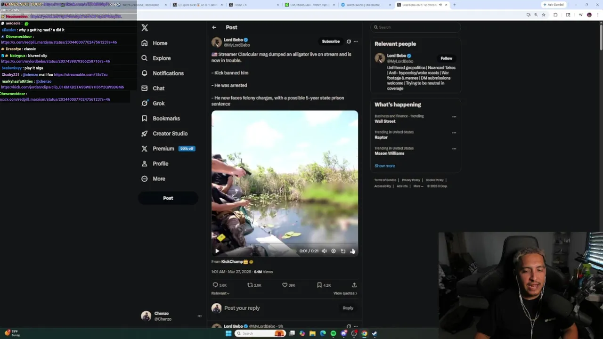
Task: Click the X logo in the sidebar
Action: point(145,28)
